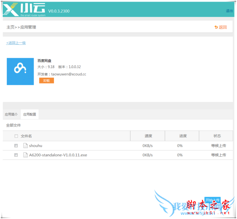Screen dimensions: 237x219
Task: Check the shouhu file checkbox
Action: pos(16,145)
